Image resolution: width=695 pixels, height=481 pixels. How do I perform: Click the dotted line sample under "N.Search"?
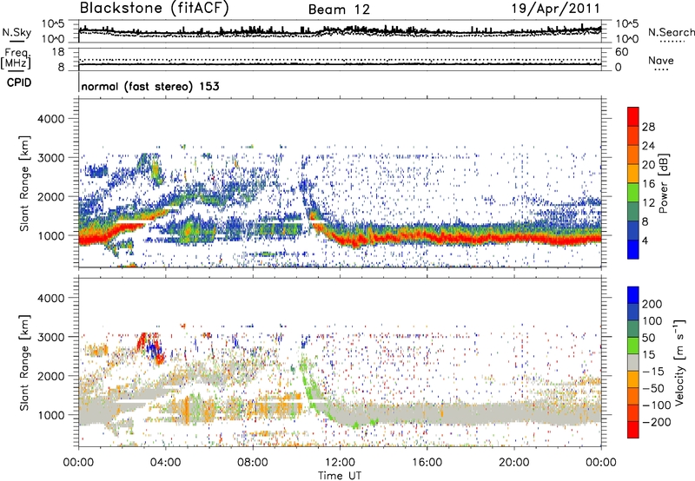672,41
